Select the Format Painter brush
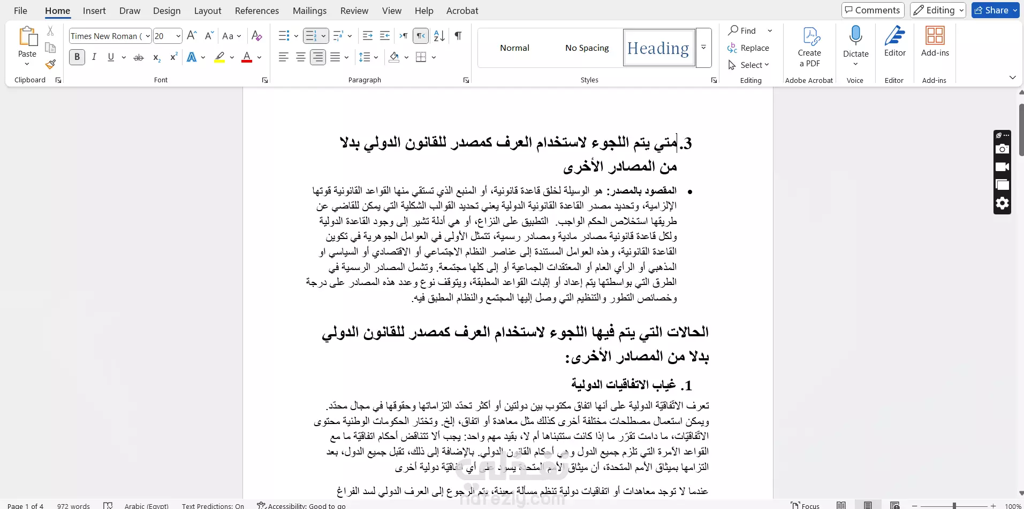The height and width of the screenshot is (509, 1024). pyautogui.click(x=50, y=64)
